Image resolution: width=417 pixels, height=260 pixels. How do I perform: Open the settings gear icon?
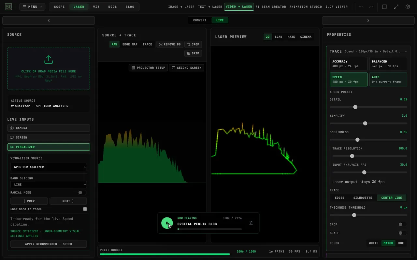coord(408,7)
